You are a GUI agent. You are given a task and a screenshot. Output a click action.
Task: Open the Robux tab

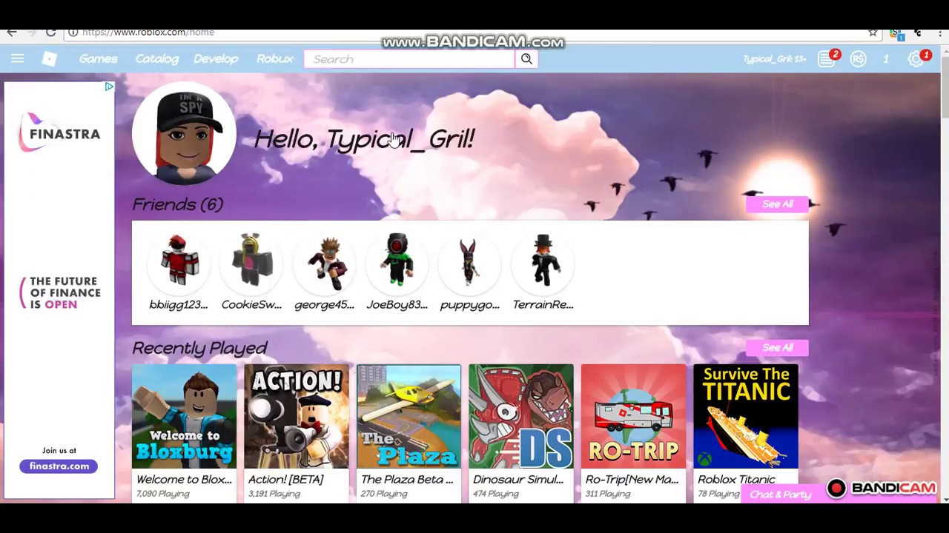[x=275, y=59]
